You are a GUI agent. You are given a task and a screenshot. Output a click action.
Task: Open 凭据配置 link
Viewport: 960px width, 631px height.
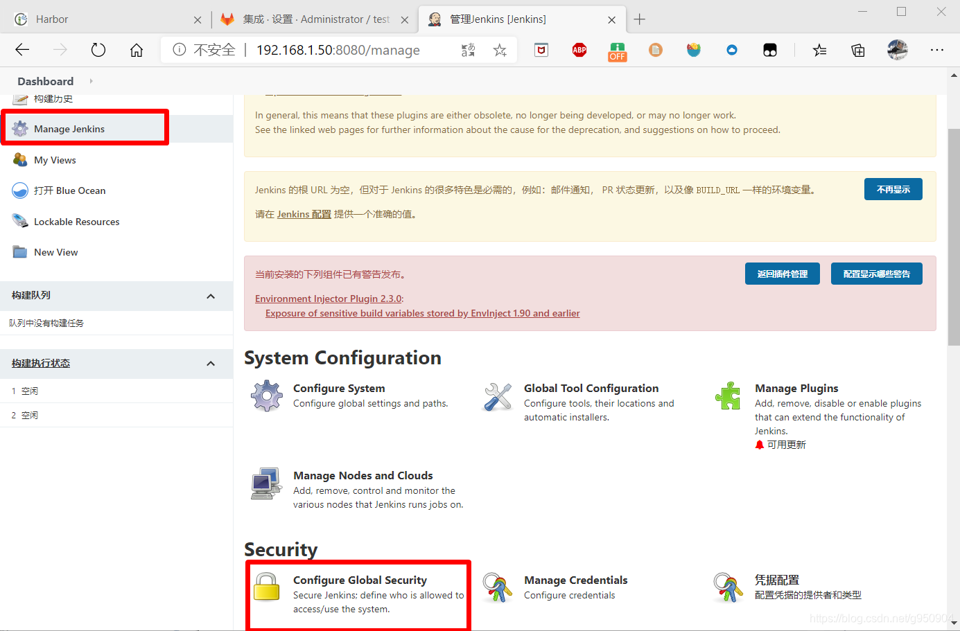[777, 580]
